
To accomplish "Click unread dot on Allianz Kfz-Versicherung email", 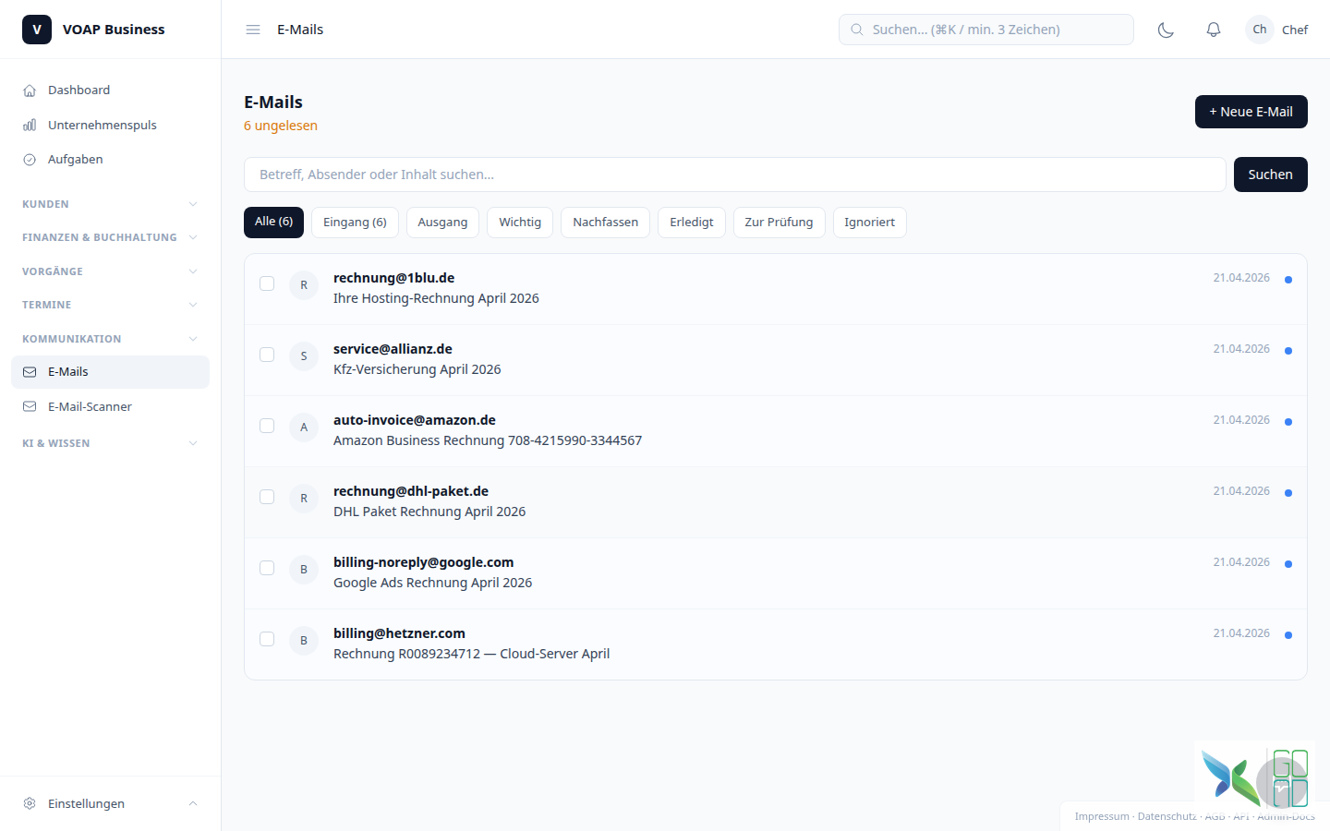I will [x=1288, y=351].
